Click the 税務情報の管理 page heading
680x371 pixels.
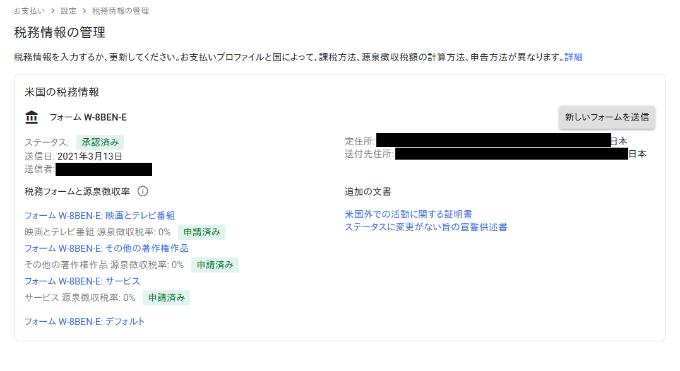click(x=60, y=32)
